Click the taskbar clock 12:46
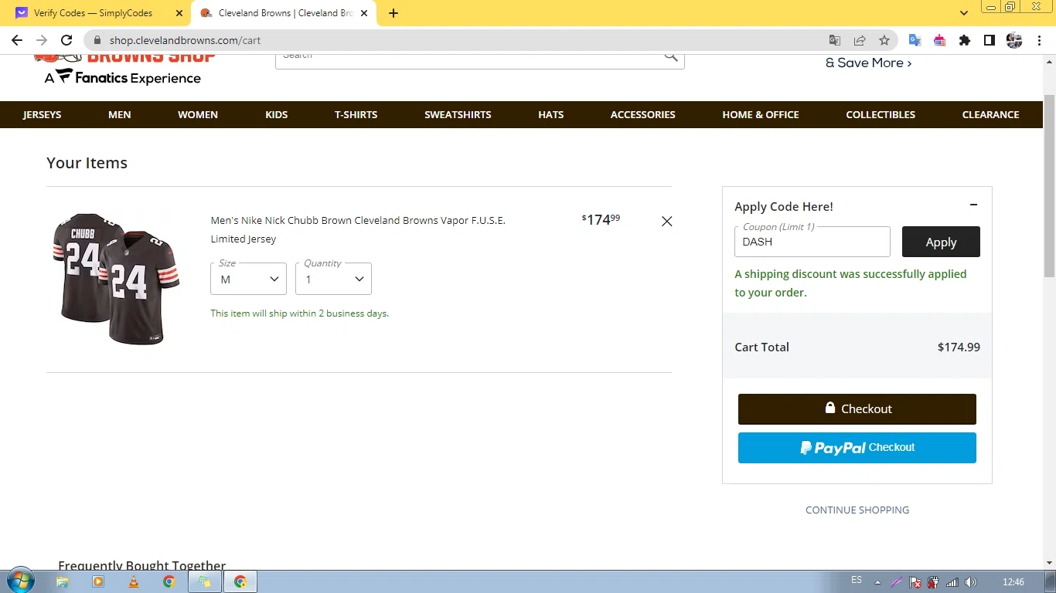Screen dimensions: 1056x593 [x=1013, y=582]
